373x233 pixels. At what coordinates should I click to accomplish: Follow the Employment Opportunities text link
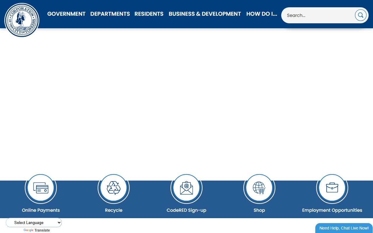click(x=332, y=210)
